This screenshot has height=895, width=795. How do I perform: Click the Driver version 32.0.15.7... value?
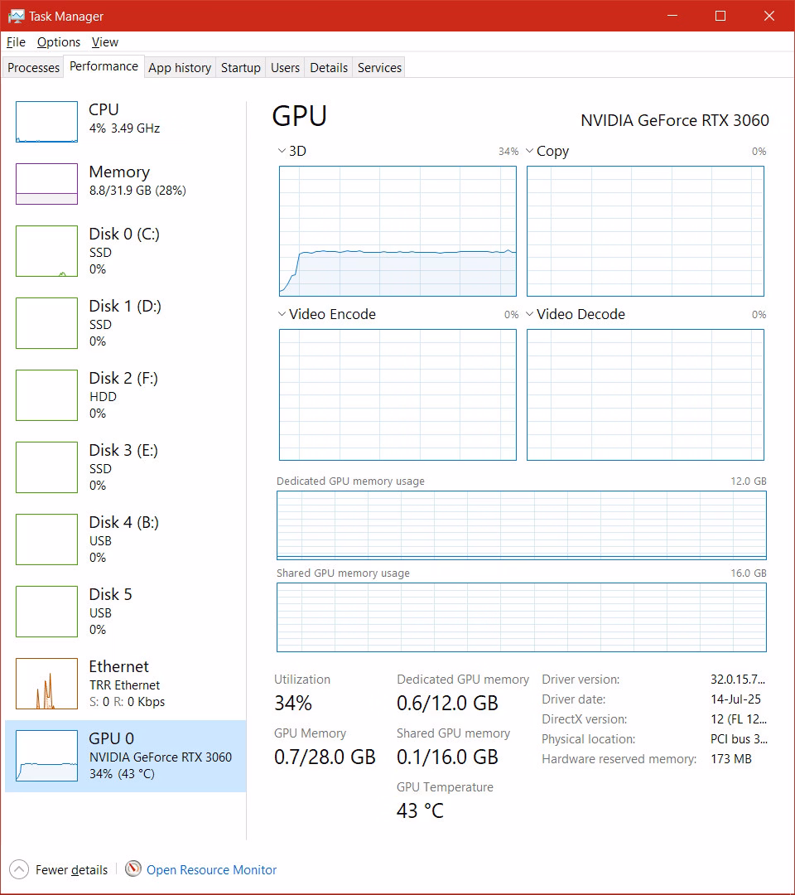738,680
